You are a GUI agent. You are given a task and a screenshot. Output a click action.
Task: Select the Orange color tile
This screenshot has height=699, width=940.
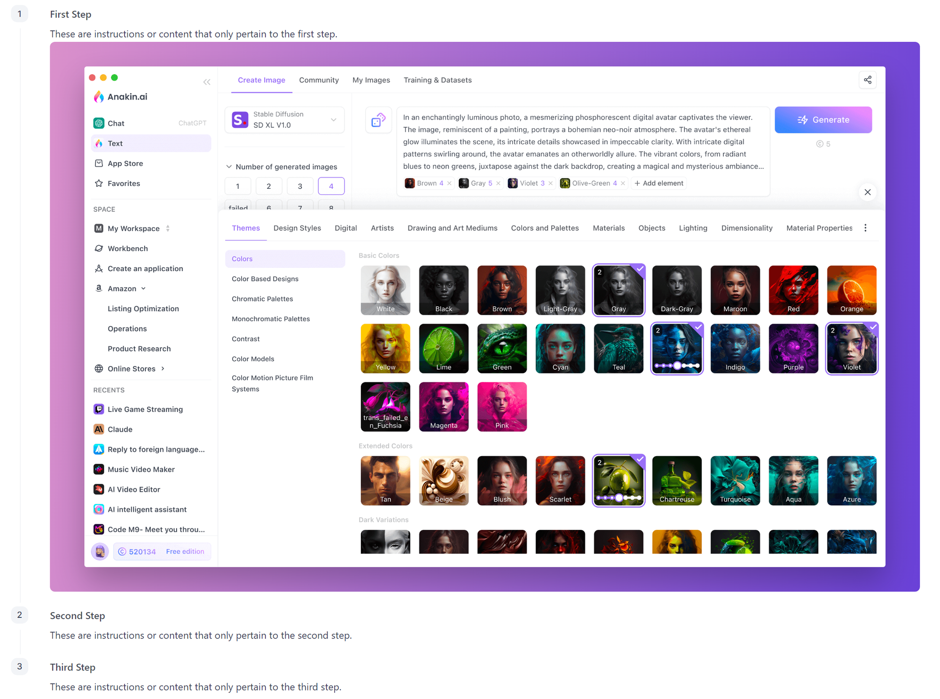(x=852, y=290)
